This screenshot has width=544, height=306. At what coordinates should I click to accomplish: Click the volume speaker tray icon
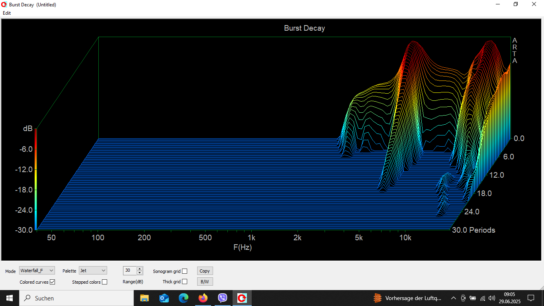(492, 298)
